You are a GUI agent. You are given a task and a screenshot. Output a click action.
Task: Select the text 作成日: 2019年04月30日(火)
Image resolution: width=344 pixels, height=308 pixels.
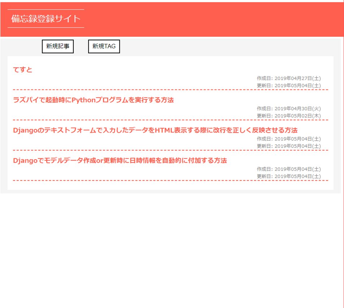click(289, 109)
